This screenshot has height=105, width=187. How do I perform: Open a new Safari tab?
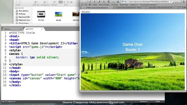click(180, 8)
